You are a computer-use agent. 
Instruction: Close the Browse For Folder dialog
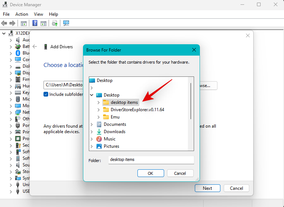point(194,50)
